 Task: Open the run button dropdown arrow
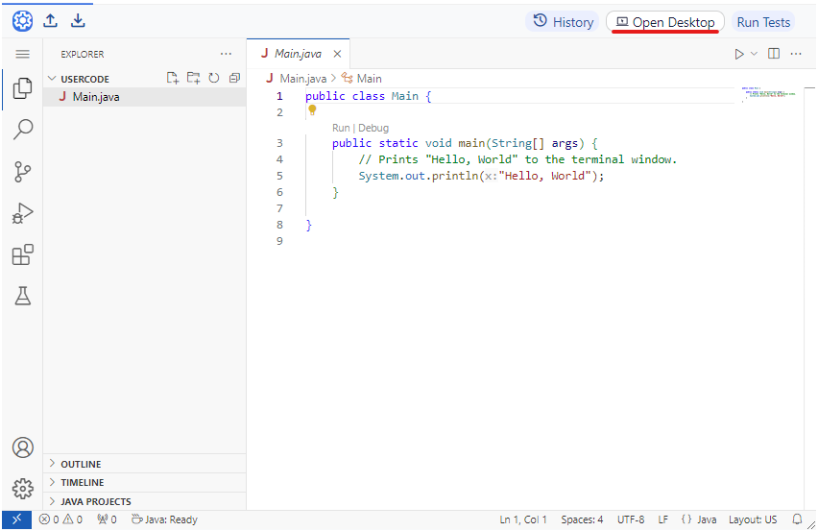754,54
